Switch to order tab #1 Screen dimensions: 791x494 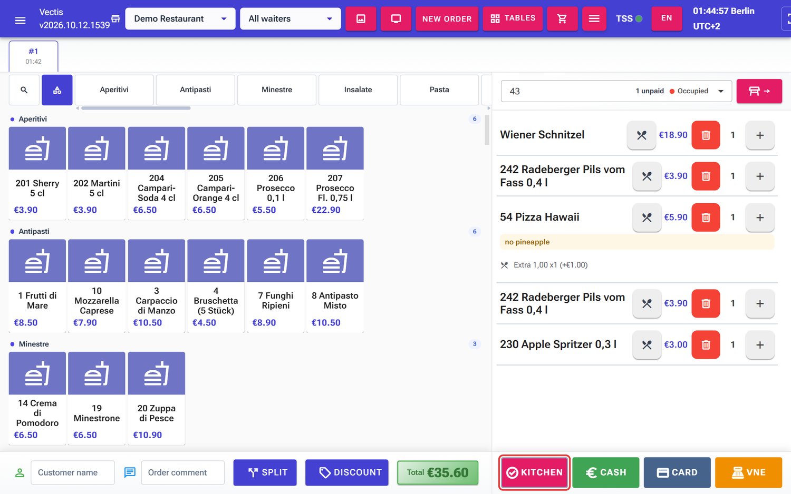point(34,56)
